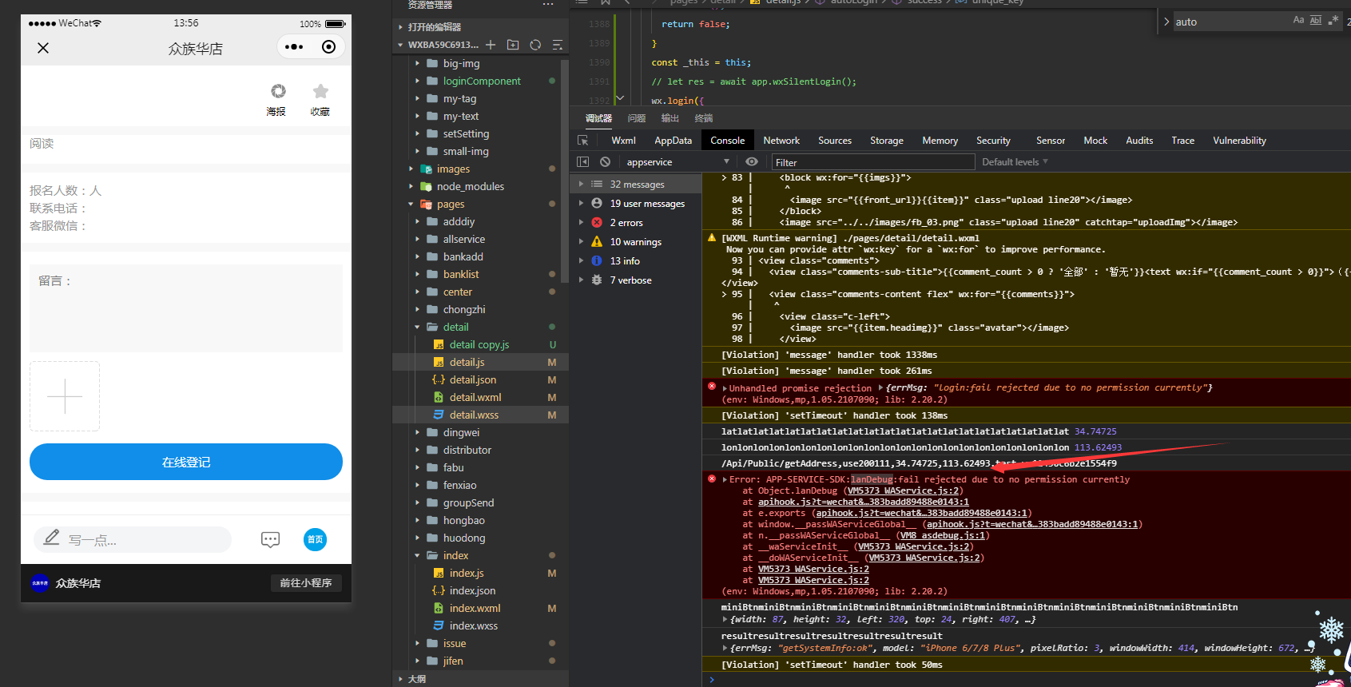The height and width of the screenshot is (687, 1351).
Task: Open the Memory tab
Action: [x=940, y=141]
